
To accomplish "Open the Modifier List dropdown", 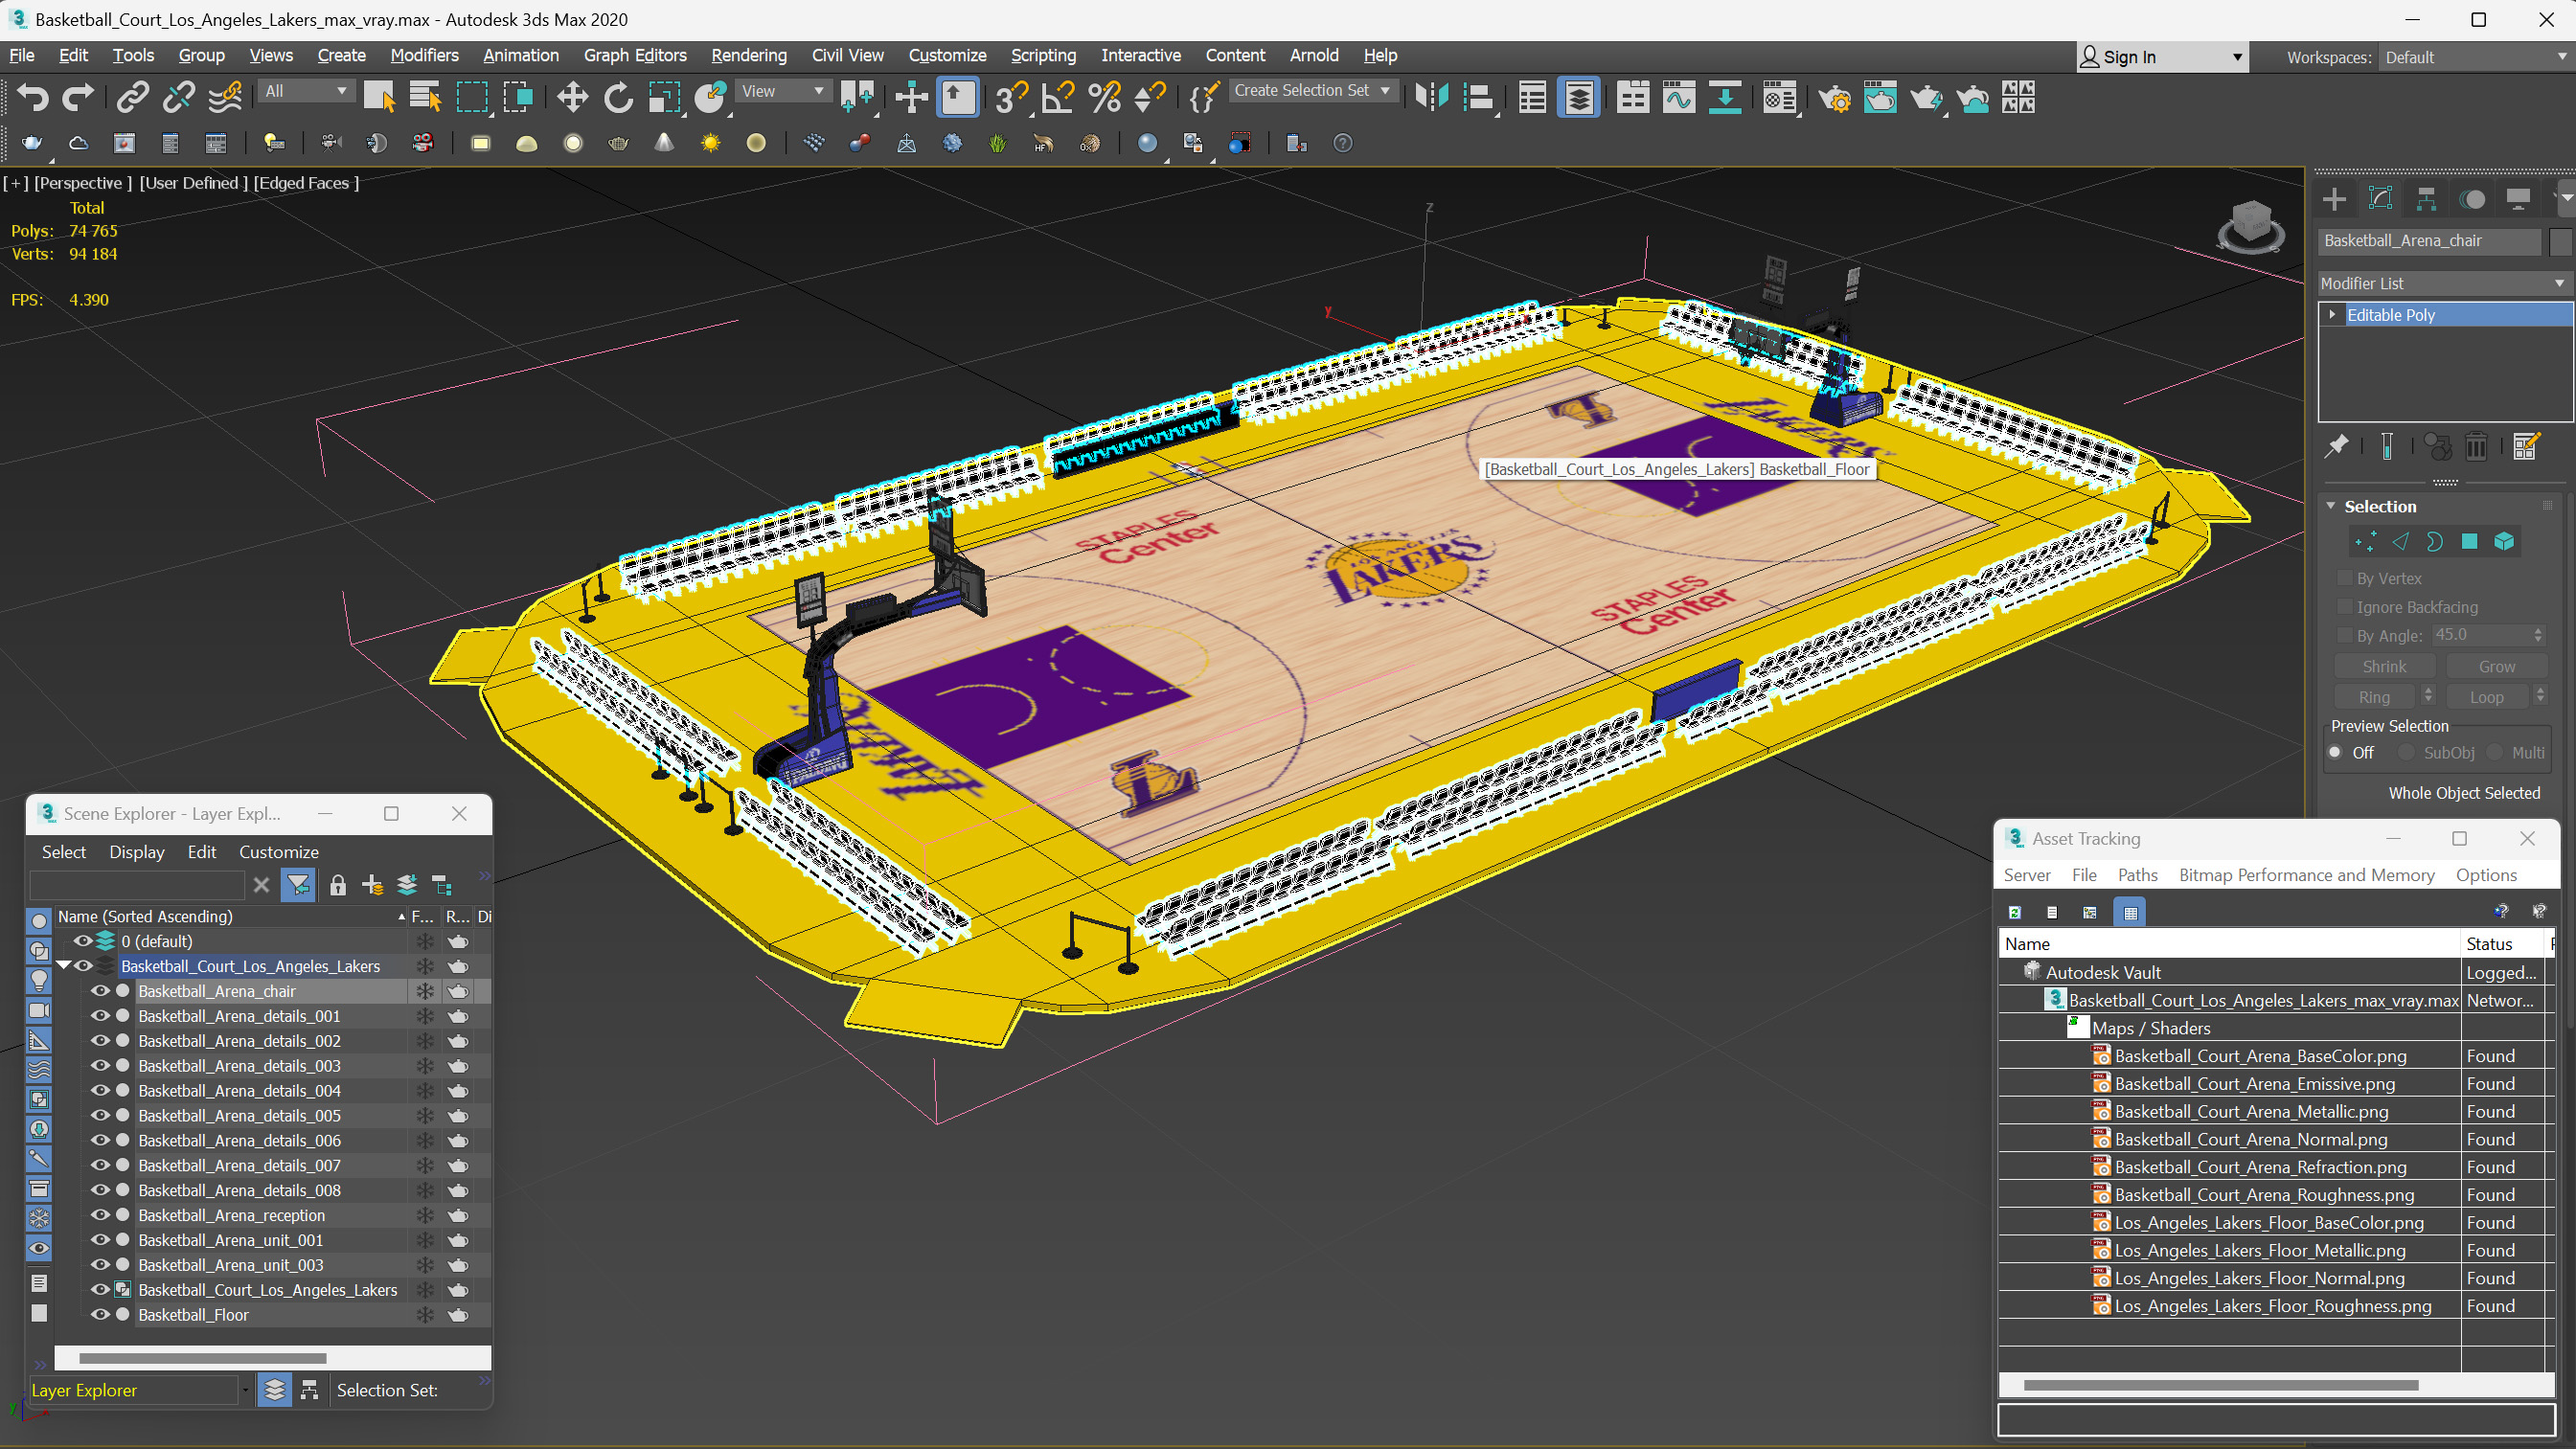I will pos(2443,283).
